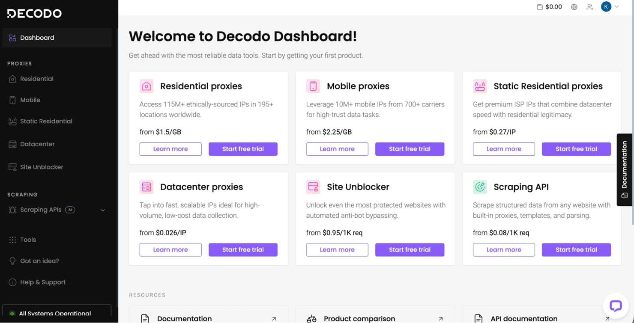Click the Site Unblocker card icon
The width and height of the screenshot is (634, 323).
pos(313,187)
